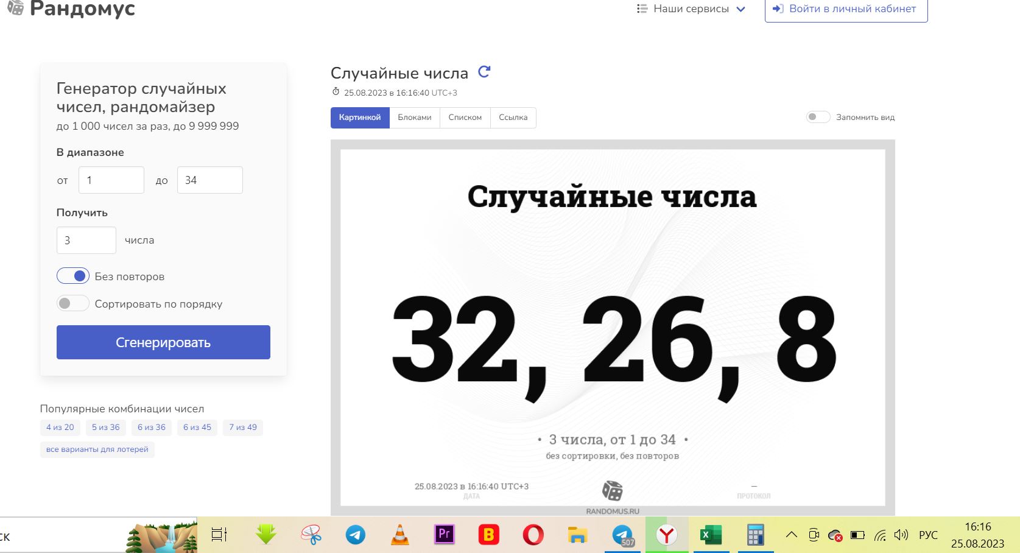The height and width of the screenshot is (553, 1020).
Task: Switch to Yandex Browser on the taskbar
Action: [x=667, y=535]
